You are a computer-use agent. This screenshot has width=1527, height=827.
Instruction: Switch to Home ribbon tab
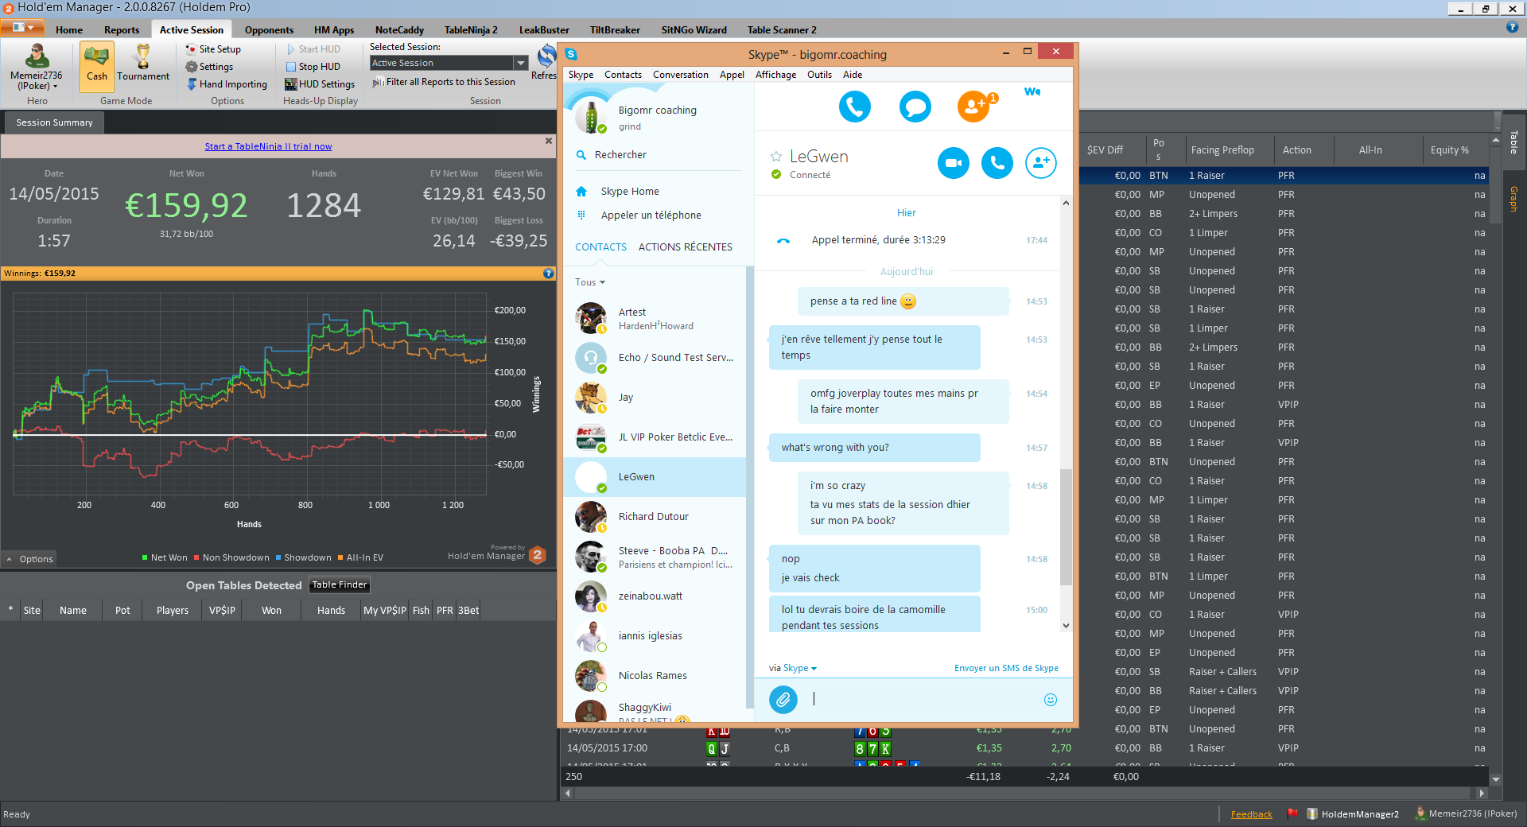[x=69, y=30]
